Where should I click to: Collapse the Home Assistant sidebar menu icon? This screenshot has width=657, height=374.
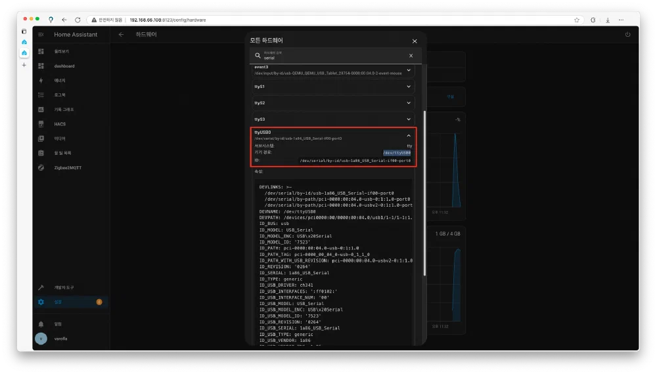click(x=41, y=34)
